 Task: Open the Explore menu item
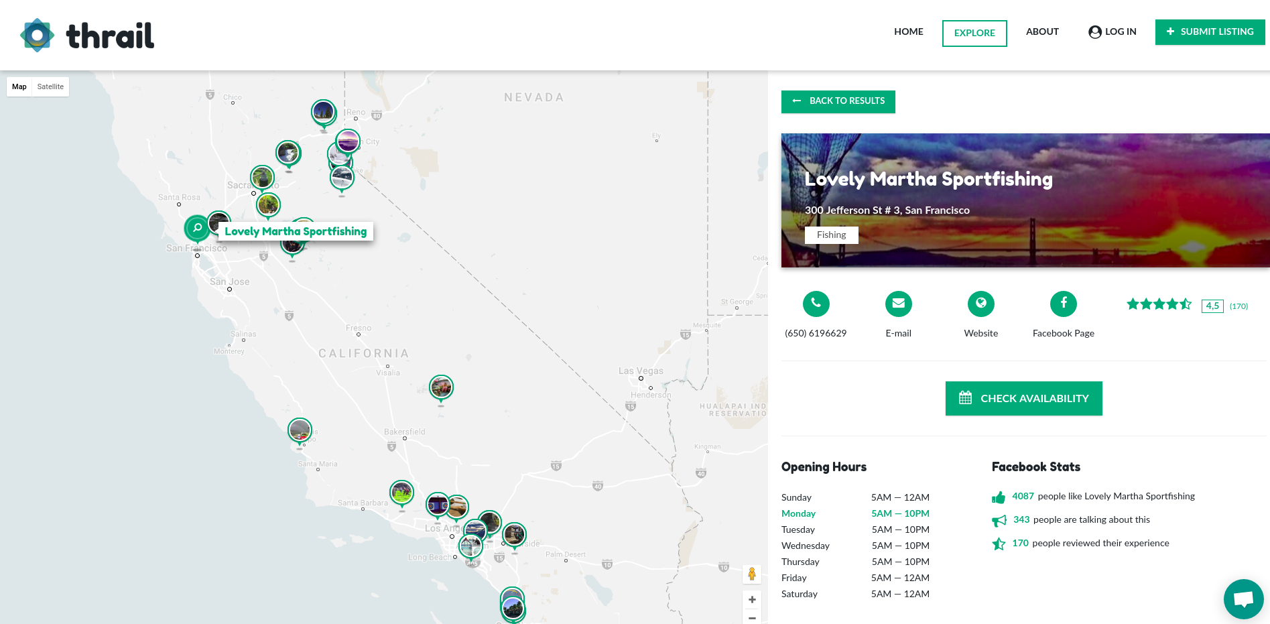974,33
